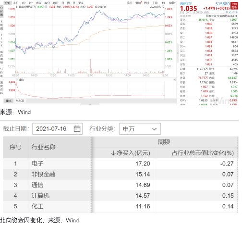Click the 17.20 net buy value
Viewport: 242px width, 227px height.
pyautogui.click(x=143, y=164)
